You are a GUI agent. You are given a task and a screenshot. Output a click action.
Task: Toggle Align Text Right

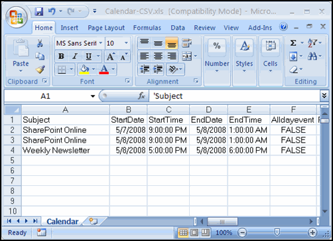click(x=172, y=56)
